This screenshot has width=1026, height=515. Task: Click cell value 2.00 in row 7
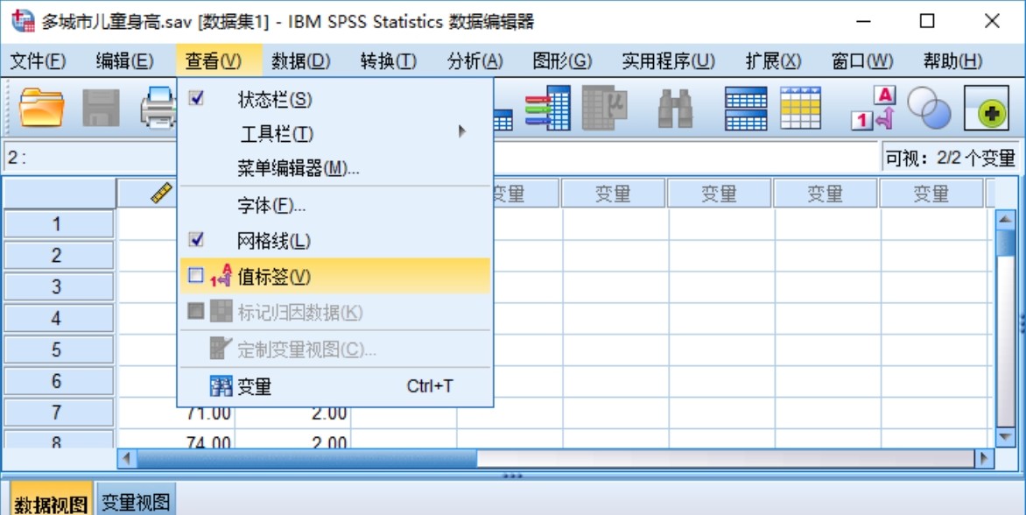328,413
